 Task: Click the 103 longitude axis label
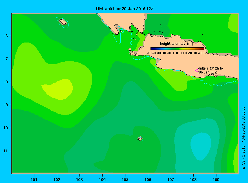(x=79, y=180)
